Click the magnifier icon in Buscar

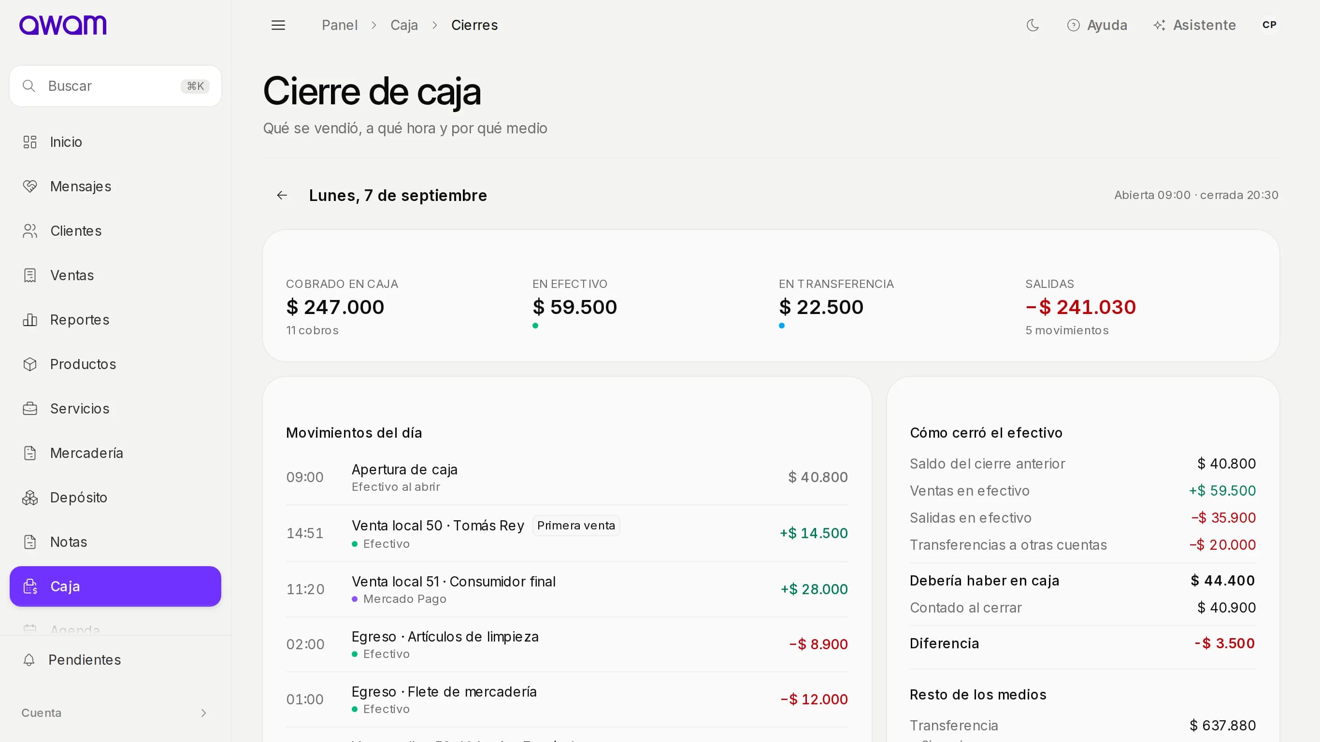29,86
